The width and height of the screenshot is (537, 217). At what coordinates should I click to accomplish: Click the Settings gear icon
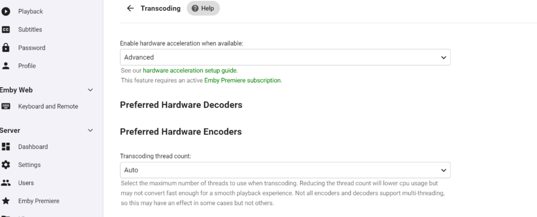click(x=6, y=165)
